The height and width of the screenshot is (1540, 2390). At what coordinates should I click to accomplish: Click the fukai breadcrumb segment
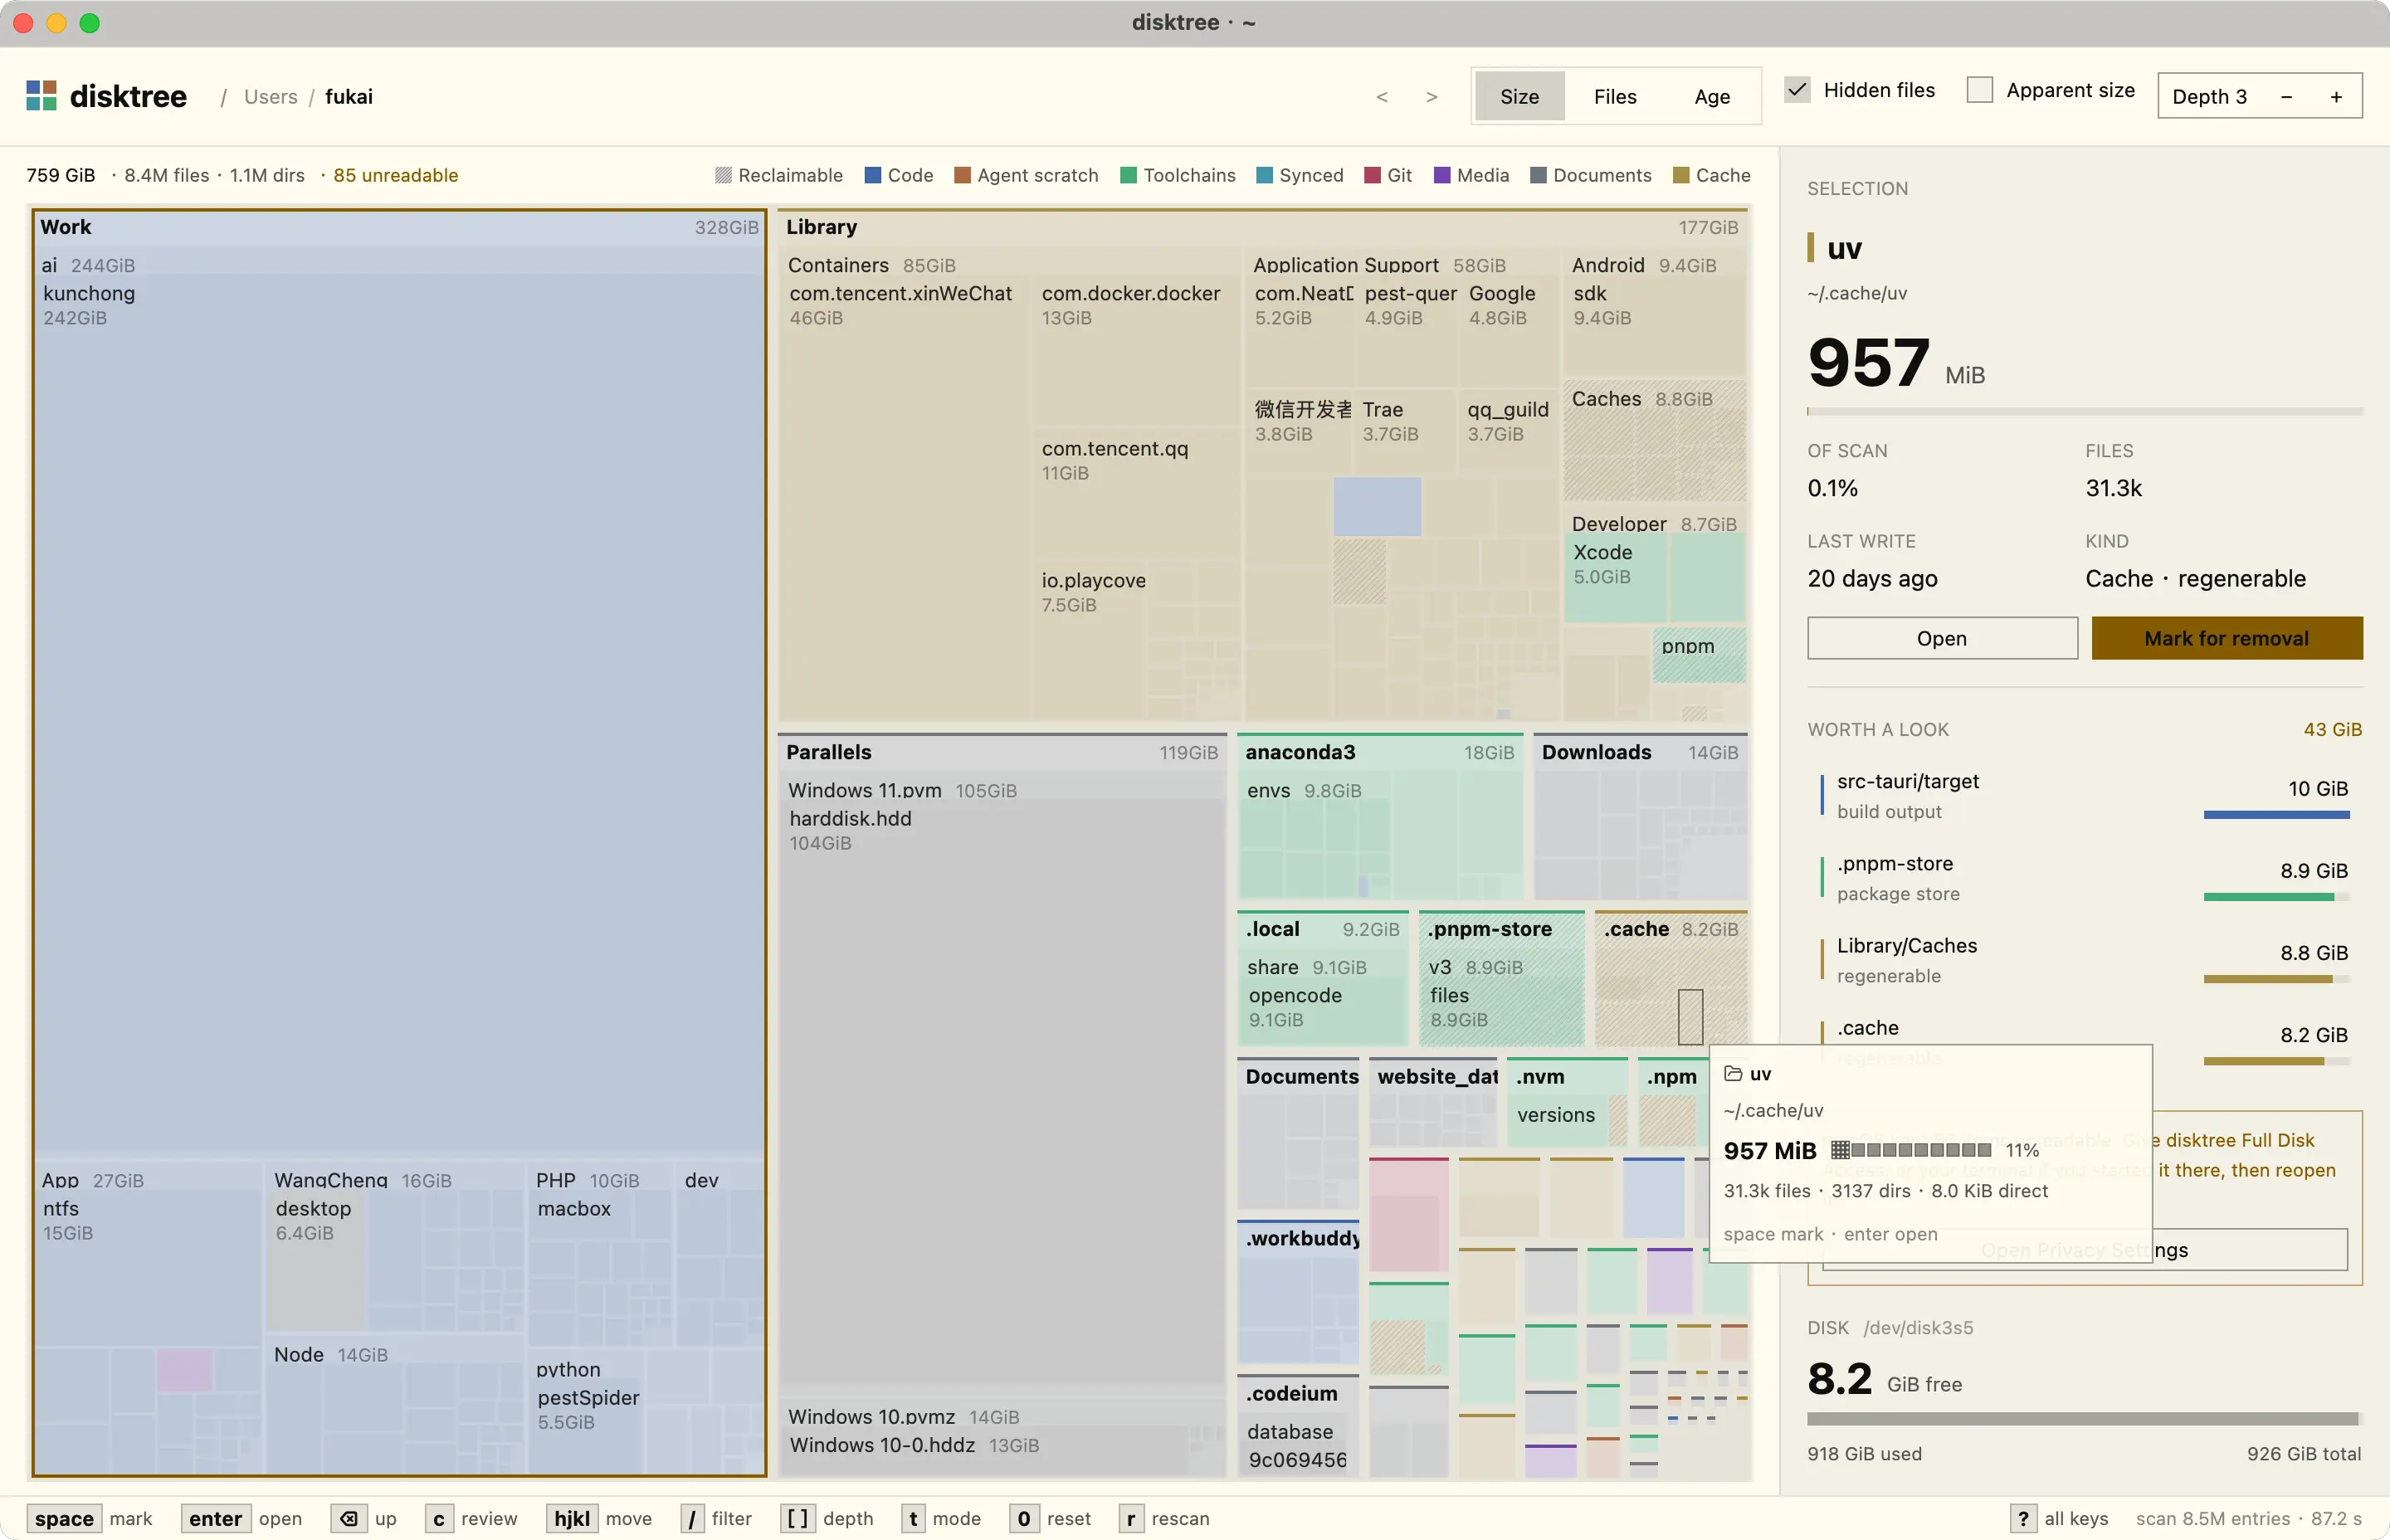pyautogui.click(x=349, y=97)
